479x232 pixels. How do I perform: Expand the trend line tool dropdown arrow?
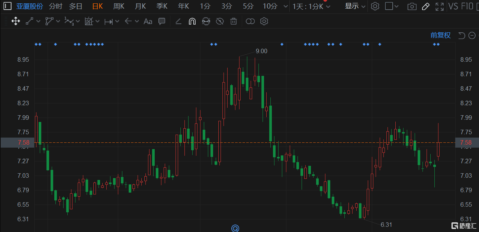38,21
